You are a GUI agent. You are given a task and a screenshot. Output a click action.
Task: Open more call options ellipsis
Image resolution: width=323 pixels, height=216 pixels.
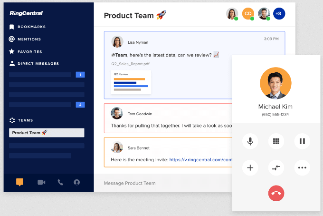[302, 167]
